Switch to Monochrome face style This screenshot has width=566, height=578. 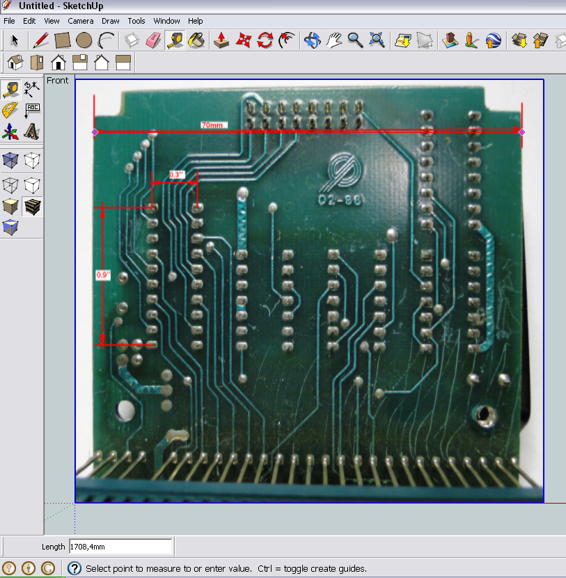[10, 227]
